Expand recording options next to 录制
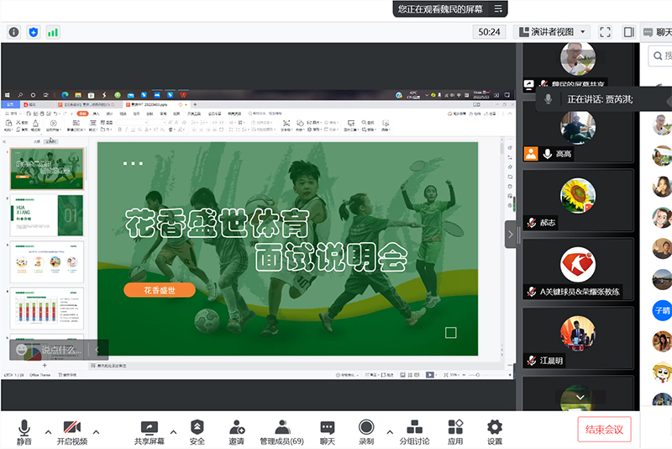 point(390,432)
